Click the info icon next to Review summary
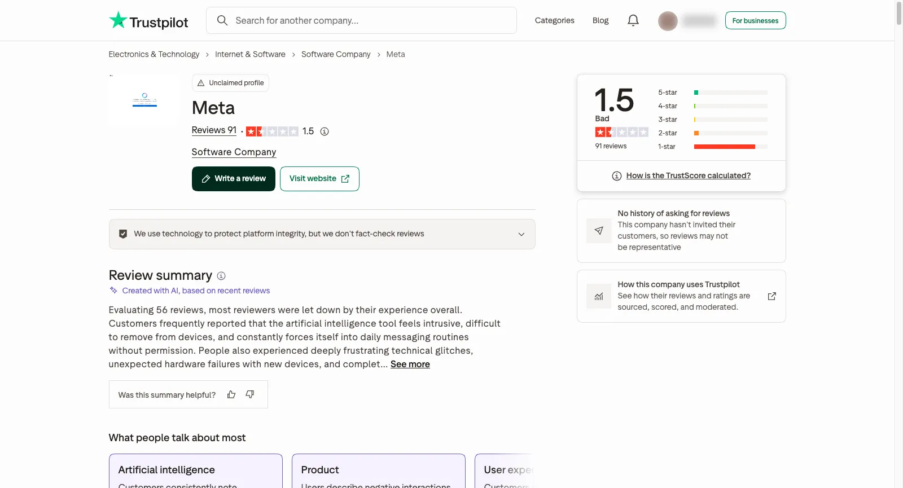 click(221, 276)
